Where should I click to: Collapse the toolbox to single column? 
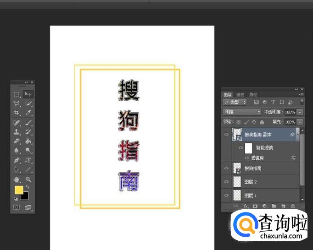click(x=26, y=82)
